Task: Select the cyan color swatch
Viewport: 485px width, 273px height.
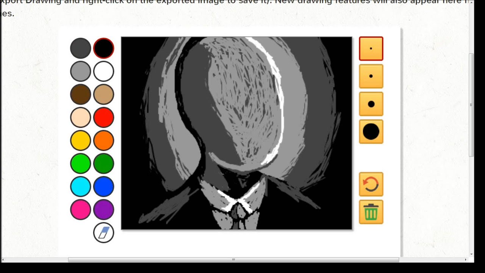Action: [x=80, y=187]
